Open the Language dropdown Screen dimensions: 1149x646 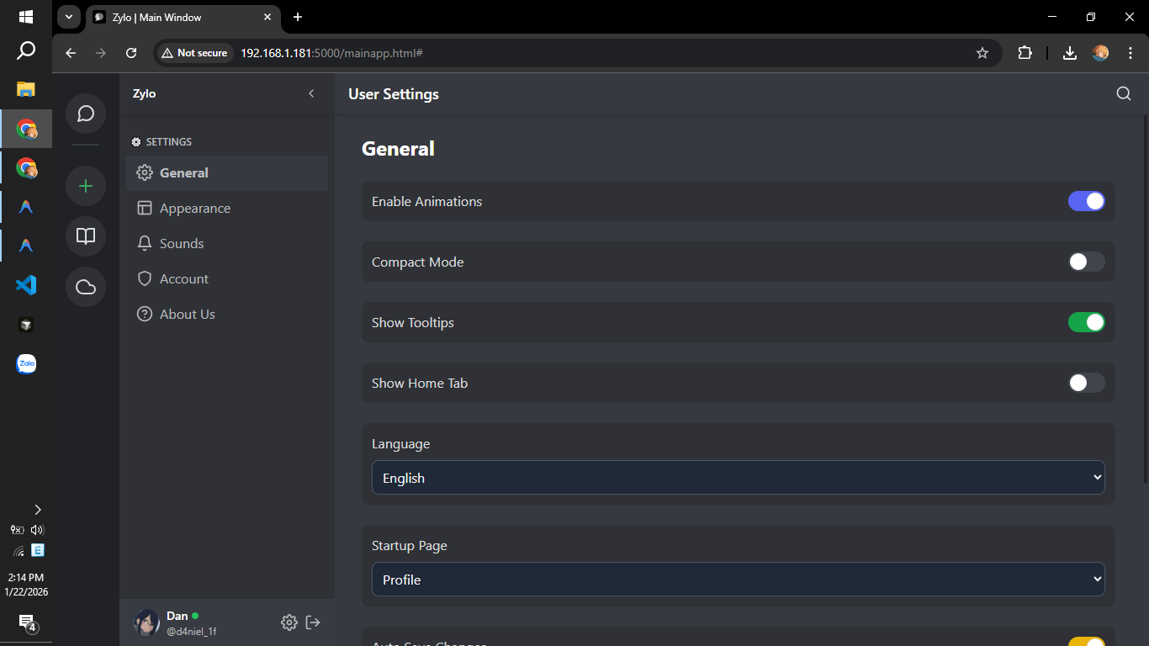tap(738, 477)
